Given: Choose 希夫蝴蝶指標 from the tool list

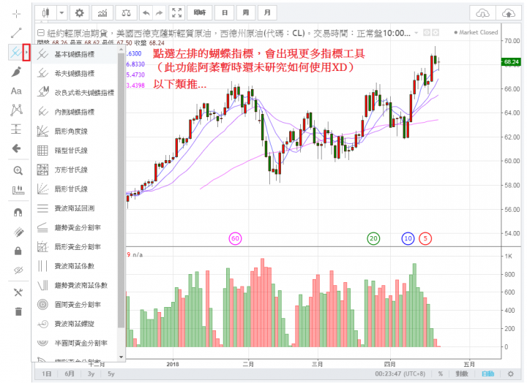Looking at the screenshot, I should (75, 73).
